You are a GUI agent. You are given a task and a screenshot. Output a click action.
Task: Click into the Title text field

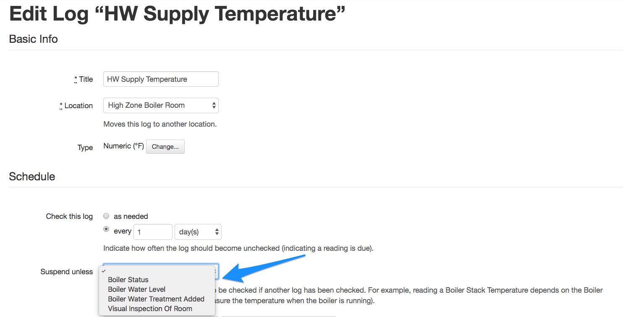pos(161,79)
